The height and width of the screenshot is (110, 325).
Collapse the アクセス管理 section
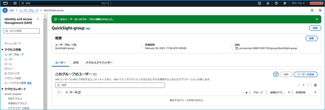pyautogui.click(x=2, y=50)
